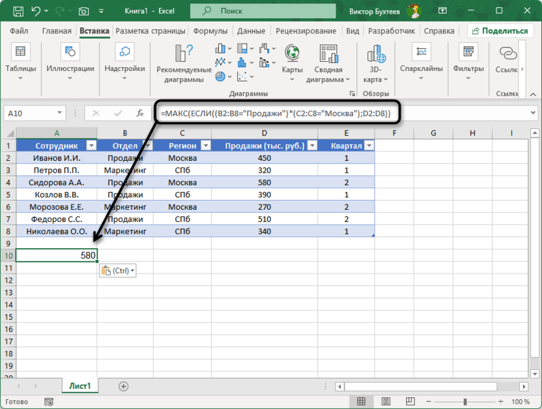The height and width of the screenshot is (409, 542).
Task: Click the Undo arrow icon
Action: click(36, 11)
